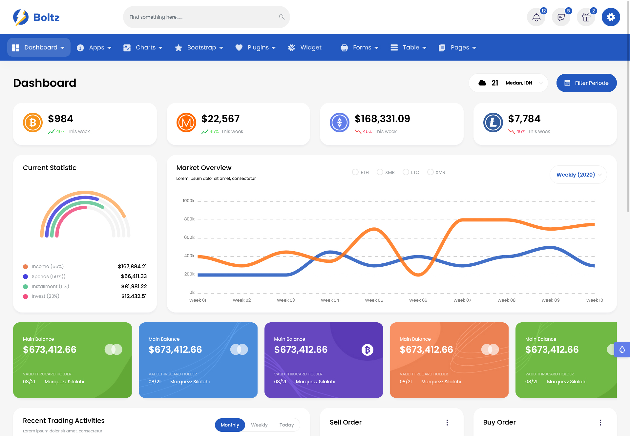Screen dimensions: 630x436
Task: Click the blue Main Balance card
Action: tap(198, 360)
